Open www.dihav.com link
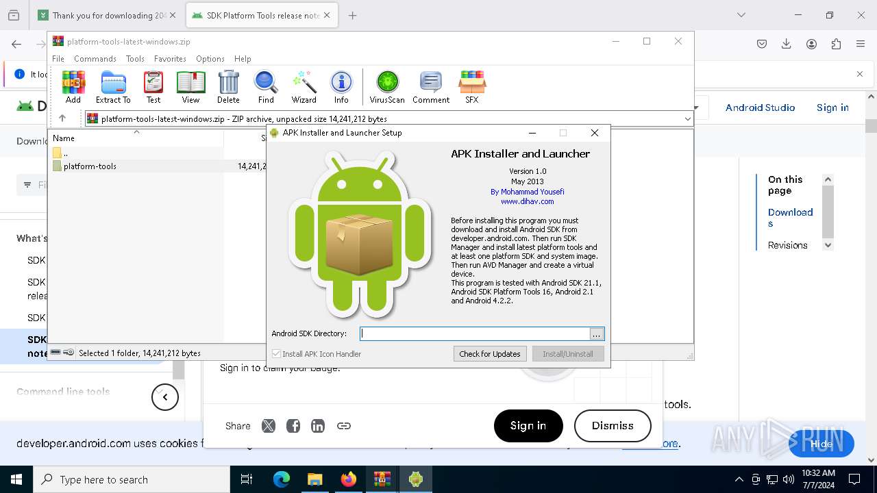 527,201
